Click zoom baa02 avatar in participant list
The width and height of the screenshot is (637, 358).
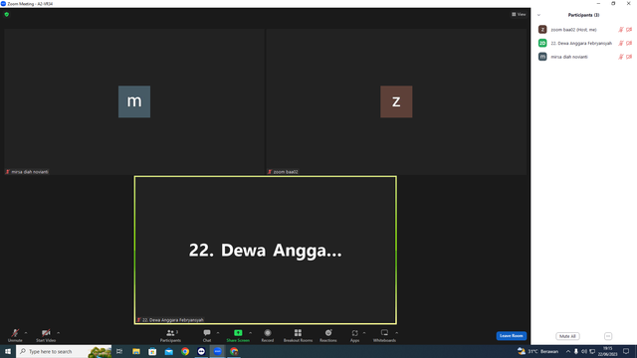click(542, 29)
